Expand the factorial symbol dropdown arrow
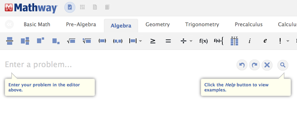Screen dimensions: 297x118 click(x=288, y=41)
